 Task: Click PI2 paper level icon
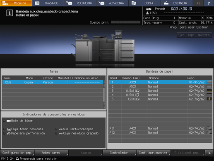click(209, 132)
